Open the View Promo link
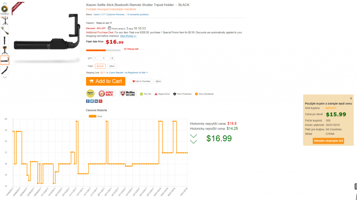The height and width of the screenshot is (200, 357). tap(128, 36)
